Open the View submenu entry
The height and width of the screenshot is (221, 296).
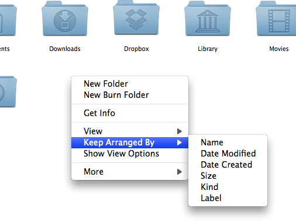click(x=130, y=131)
